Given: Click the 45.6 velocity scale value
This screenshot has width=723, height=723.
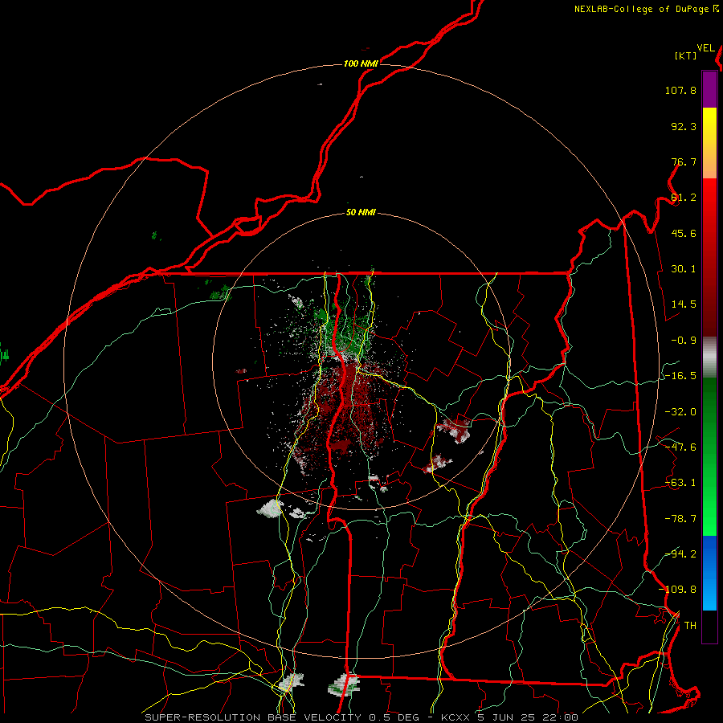Looking at the screenshot, I should [x=684, y=233].
